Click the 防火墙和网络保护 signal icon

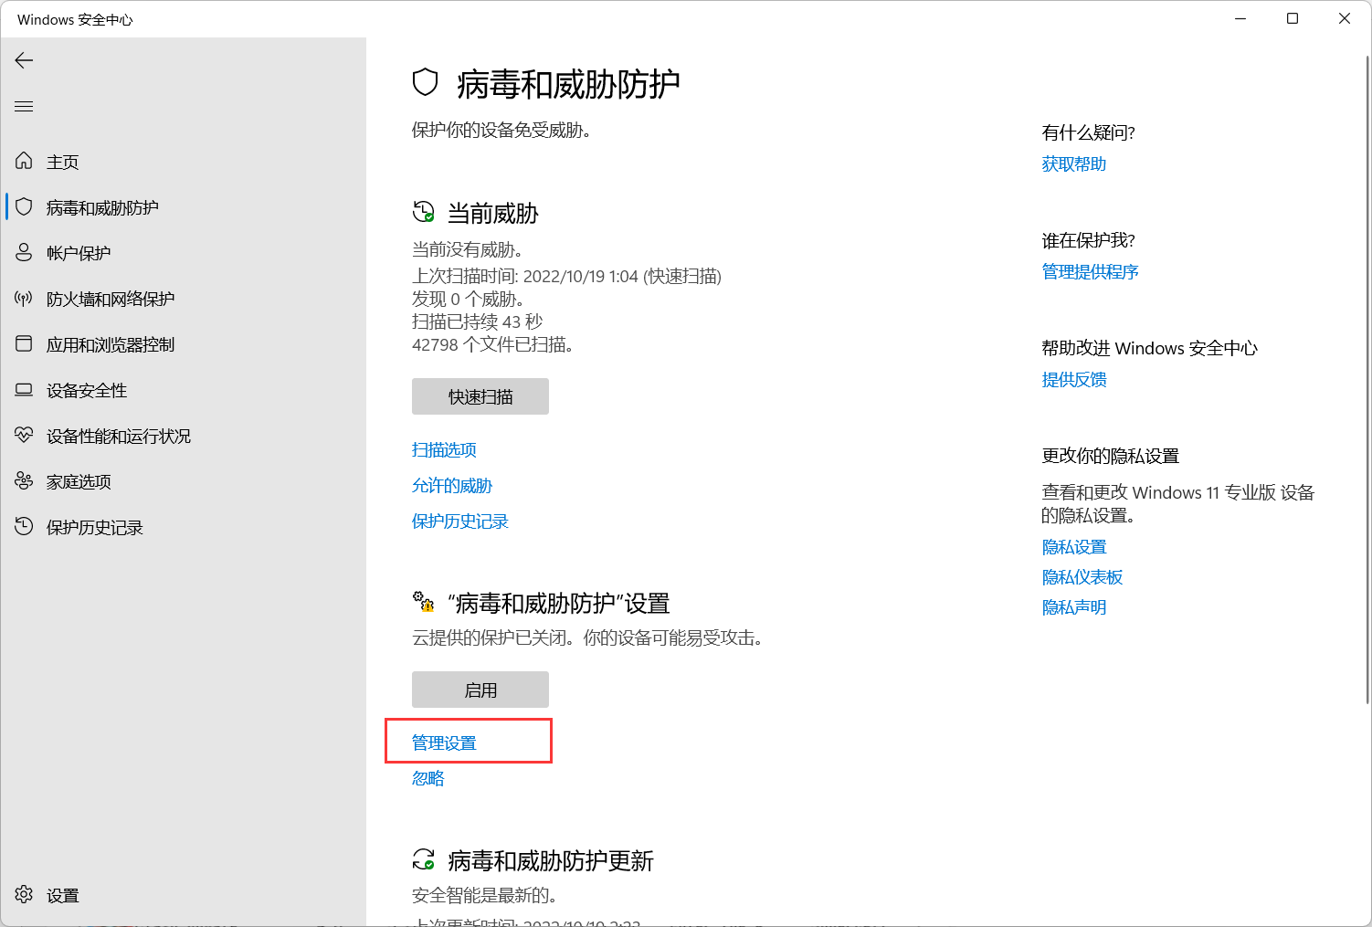click(25, 299)
